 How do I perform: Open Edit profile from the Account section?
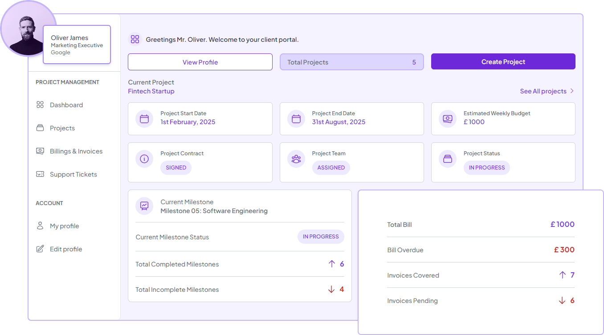[65, 249]
